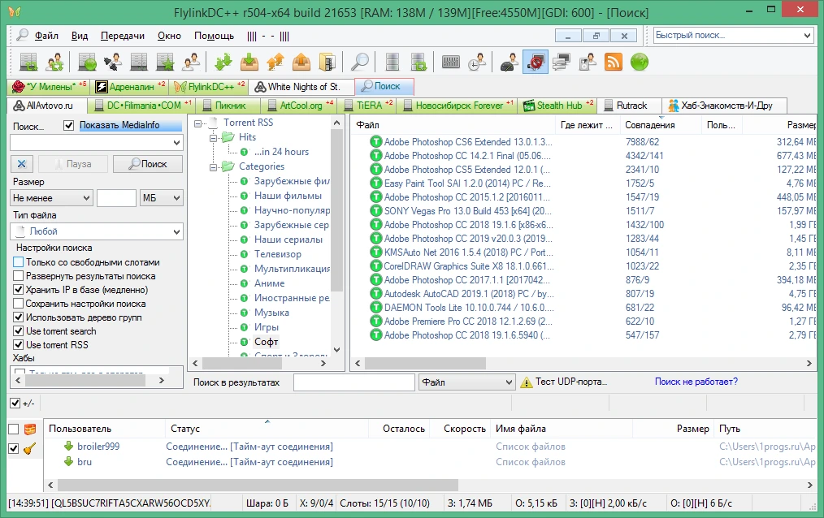
Task: Switch to the Rutrack hub tab
Action: 628,106
